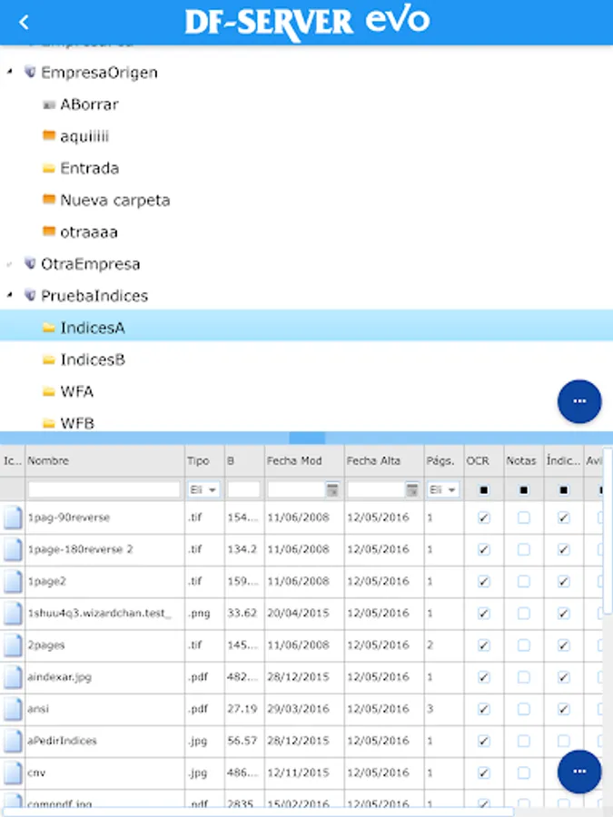The height and width of the screenshot is (817, 613).
Task: Click the document icon for aPedirIndices
Action: pos(13,741)
